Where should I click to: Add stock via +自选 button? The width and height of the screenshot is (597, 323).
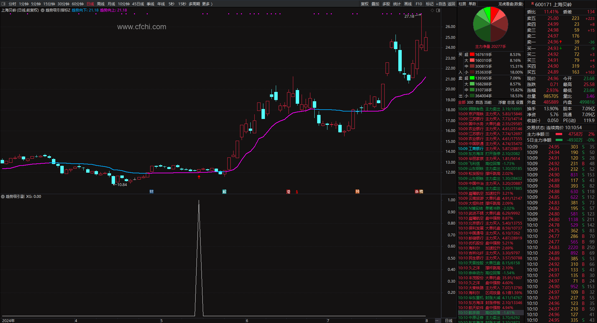point(441,4)
